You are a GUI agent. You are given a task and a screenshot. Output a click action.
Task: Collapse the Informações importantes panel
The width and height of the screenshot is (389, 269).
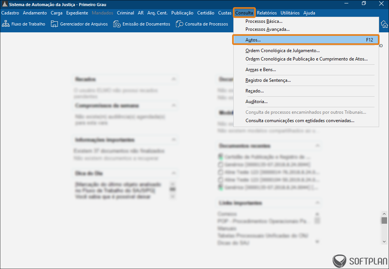pos(174,140)
